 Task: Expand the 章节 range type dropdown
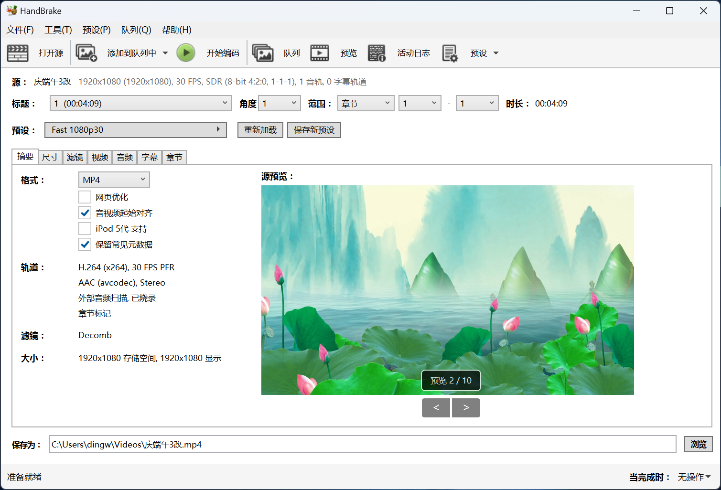tap(366, 104)
